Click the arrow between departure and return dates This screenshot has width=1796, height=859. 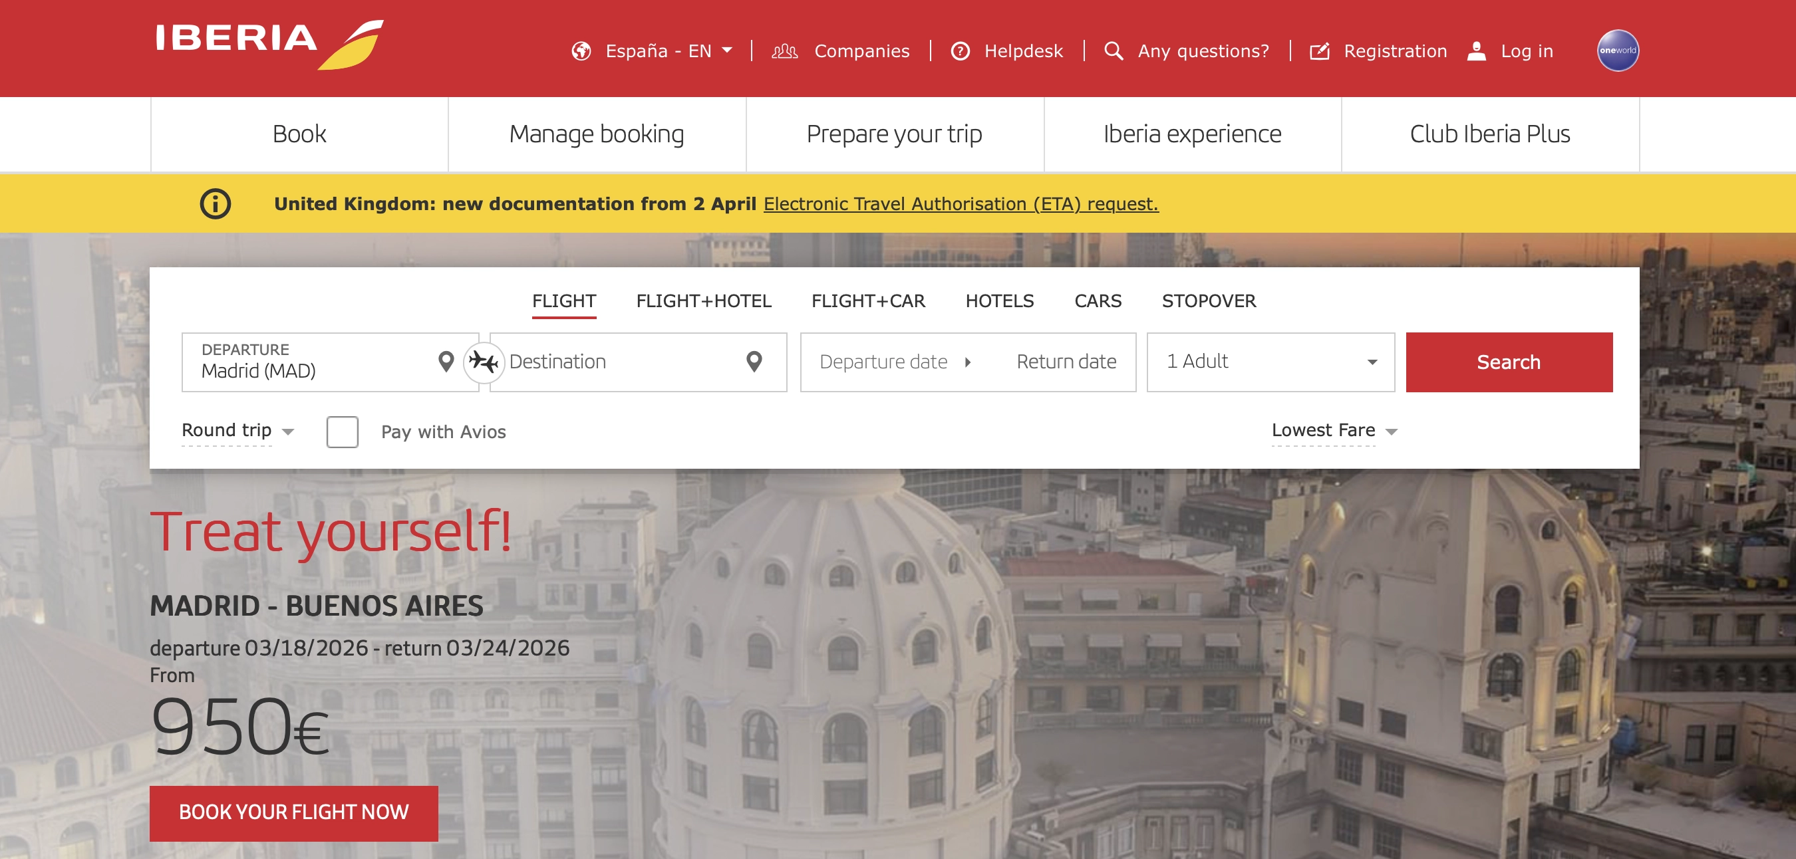[x=968, y=362]
